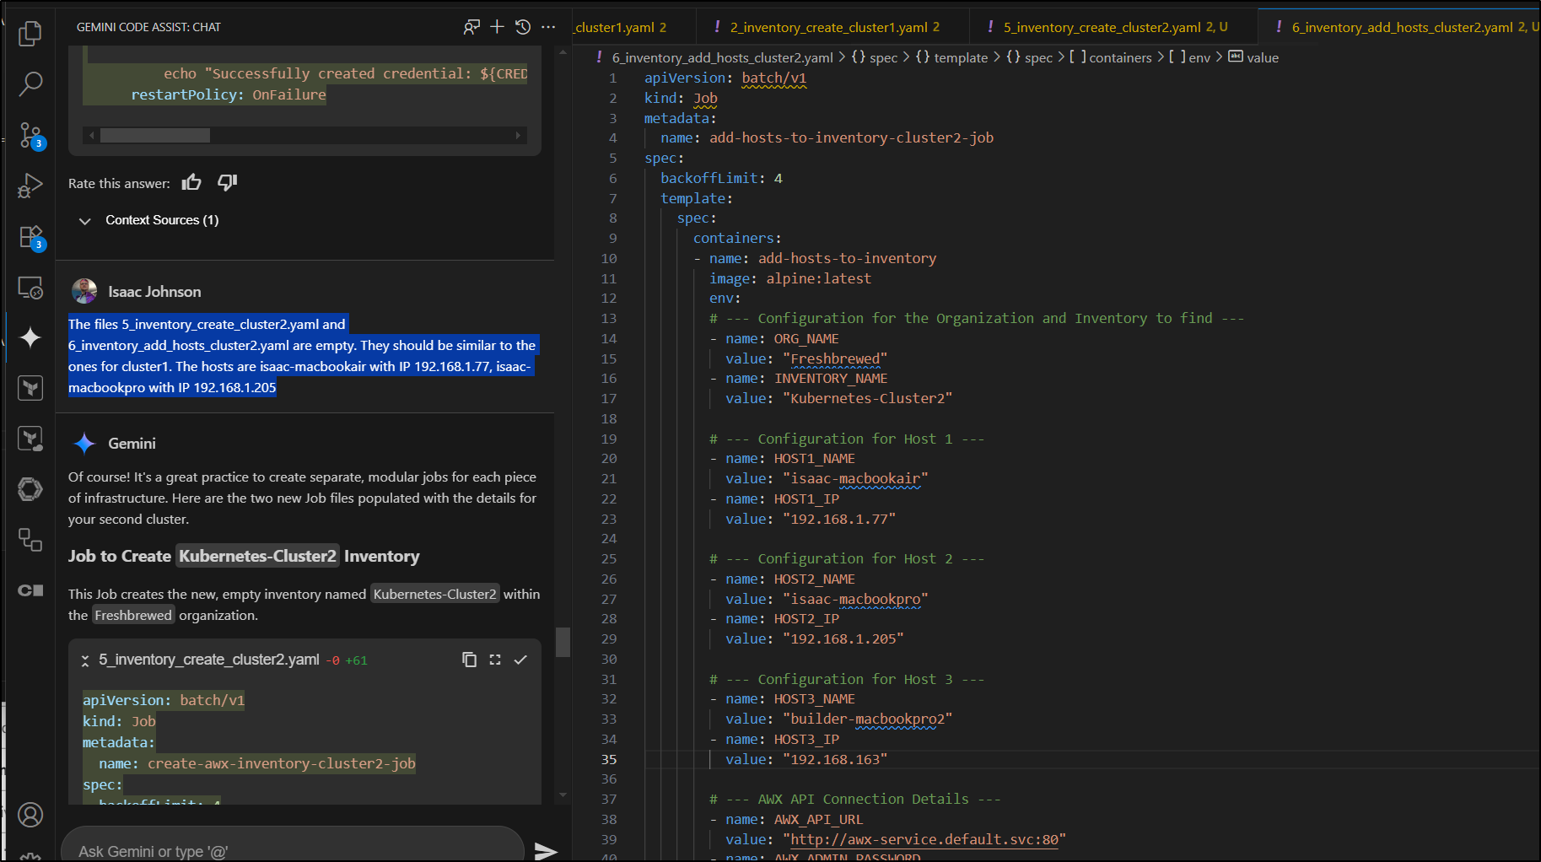Image resolution: width=1541 pixels, height=862 pixels.
Task: Open the Manage gear at activity bar bottom
Action: pos(30,856)
